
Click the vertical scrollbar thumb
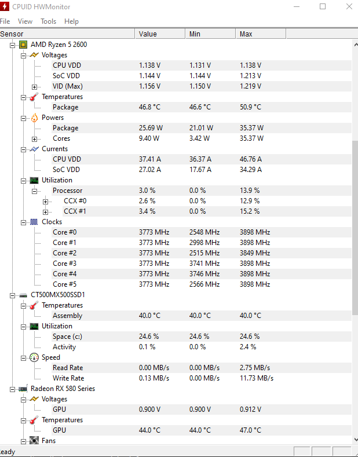tap(355, 226)
